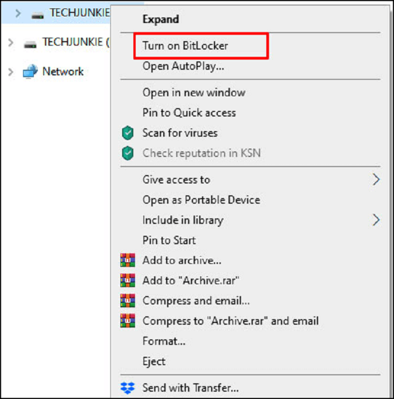Click the bold Expand menu entry

tap(160, 19)
